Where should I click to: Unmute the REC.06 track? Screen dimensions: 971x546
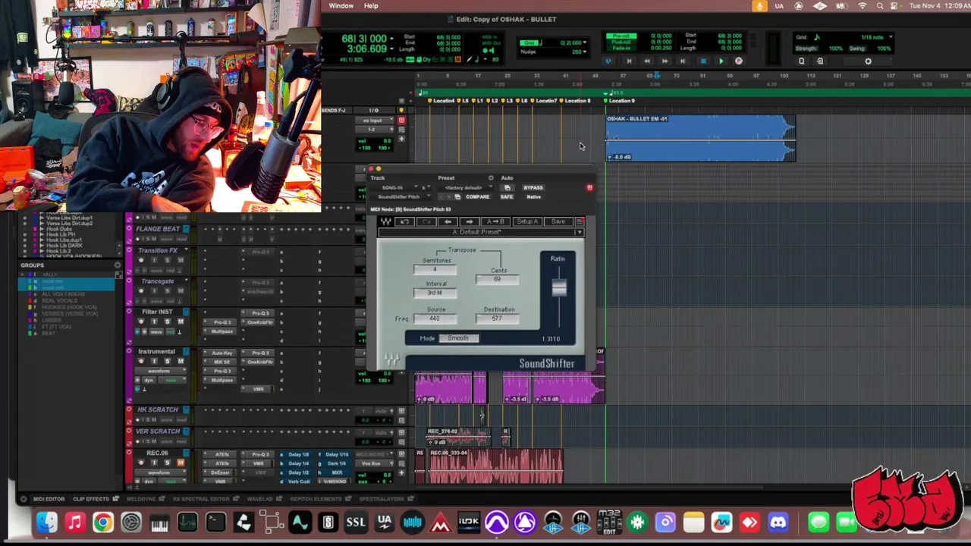point(180,463)
